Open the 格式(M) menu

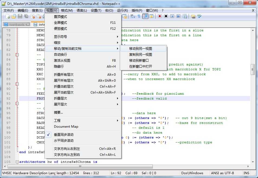(x=67, y=11)
